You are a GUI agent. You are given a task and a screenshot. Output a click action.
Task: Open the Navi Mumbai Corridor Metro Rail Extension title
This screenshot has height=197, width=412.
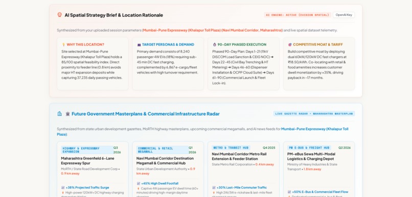click(x=239, y=156)
